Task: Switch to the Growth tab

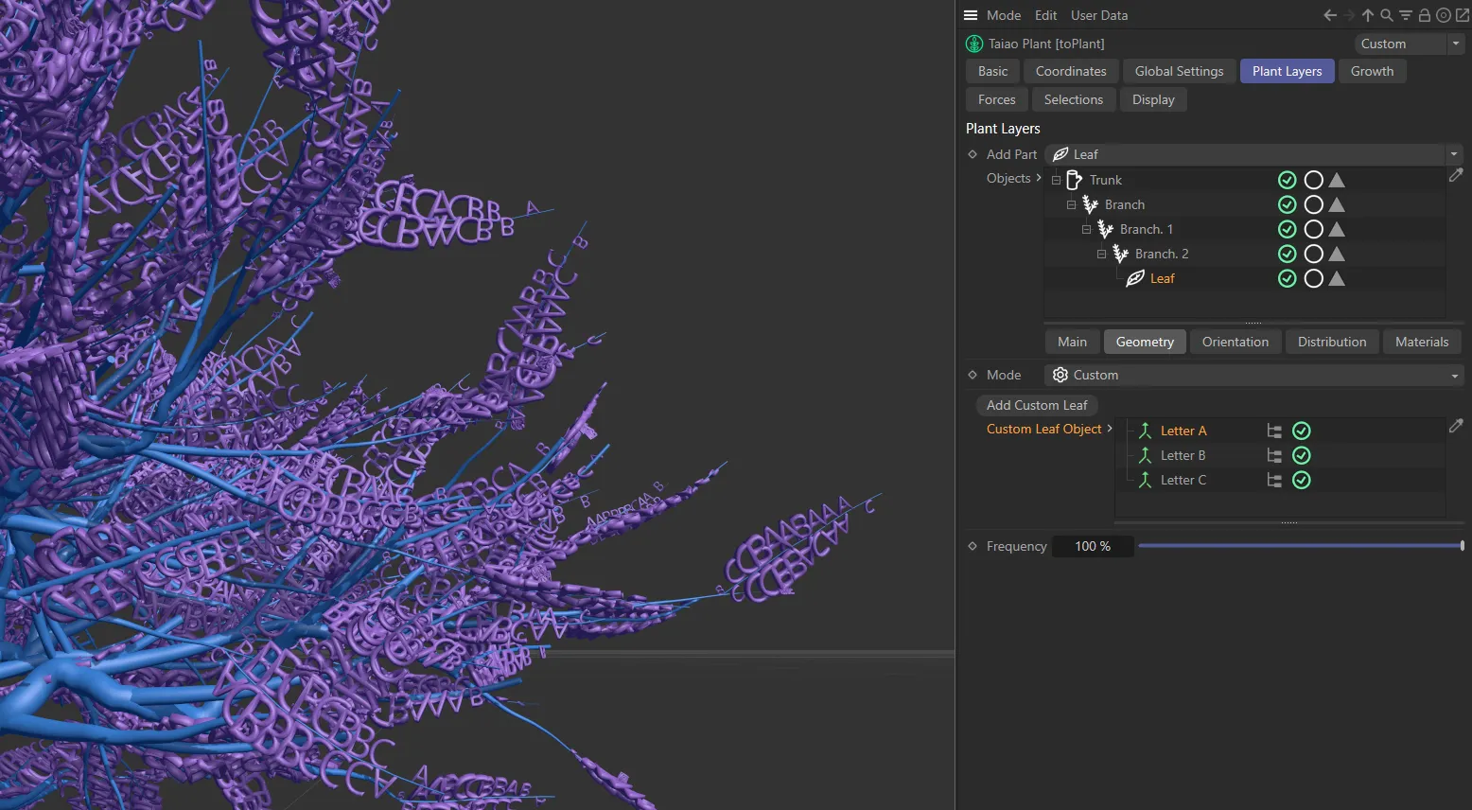Action: [1372, 71]
